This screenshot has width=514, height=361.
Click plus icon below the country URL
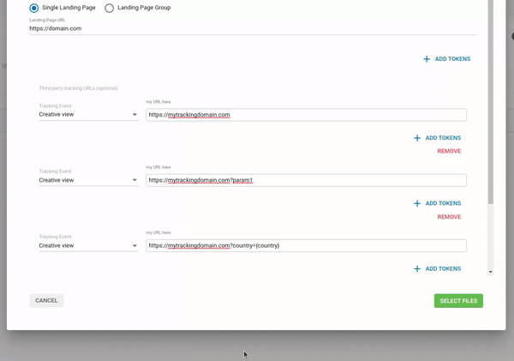417,268
